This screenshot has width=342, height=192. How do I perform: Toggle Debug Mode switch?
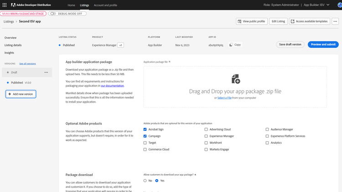tap(53, 14)
